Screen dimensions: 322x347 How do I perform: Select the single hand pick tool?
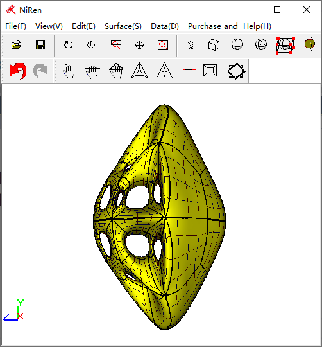(69, 71)
